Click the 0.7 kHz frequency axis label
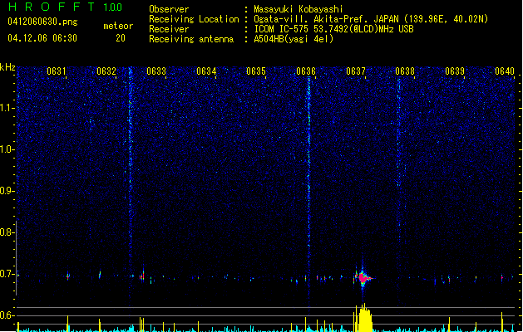Viewport: 523px width, 332px height. point(7,274)
